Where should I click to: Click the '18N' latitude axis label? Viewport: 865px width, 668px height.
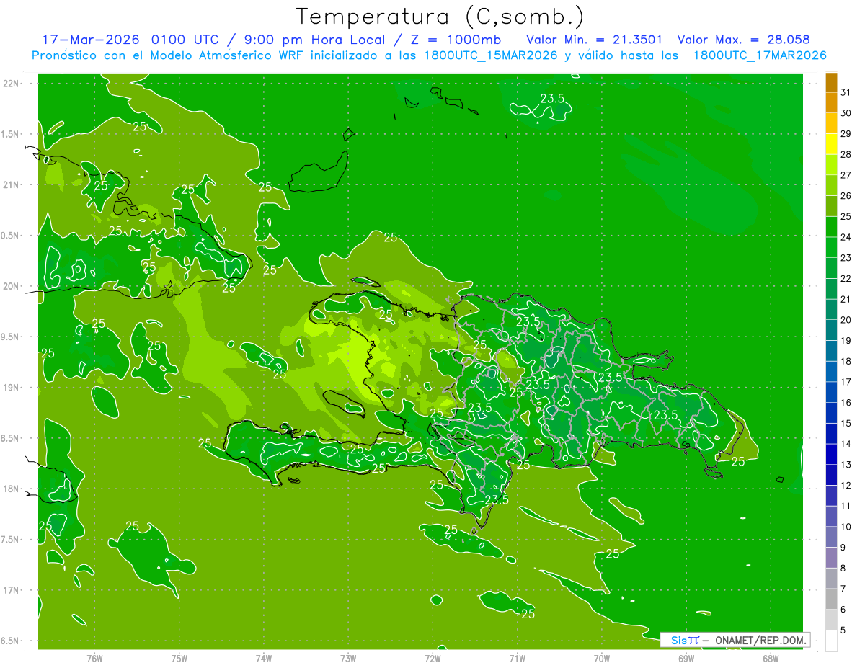click(x=12, y=489)
